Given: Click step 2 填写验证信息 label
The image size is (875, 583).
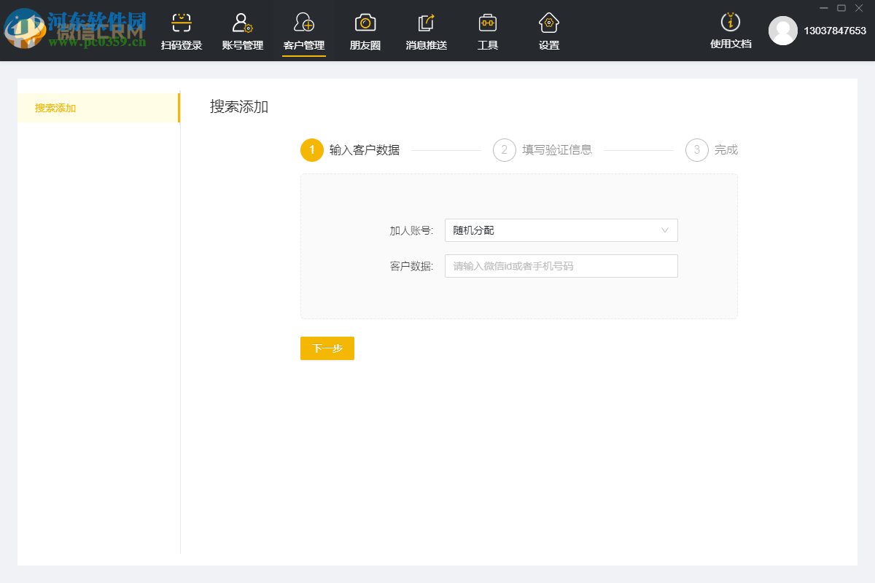Looking at the screenshot, I should (x=556, y=150).
